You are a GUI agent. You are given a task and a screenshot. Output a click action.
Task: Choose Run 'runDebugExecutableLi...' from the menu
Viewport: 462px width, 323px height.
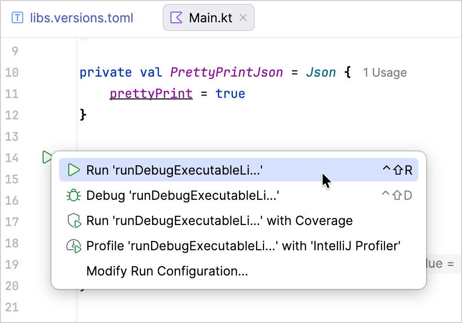pyautogui.click(x=239, y=170)
